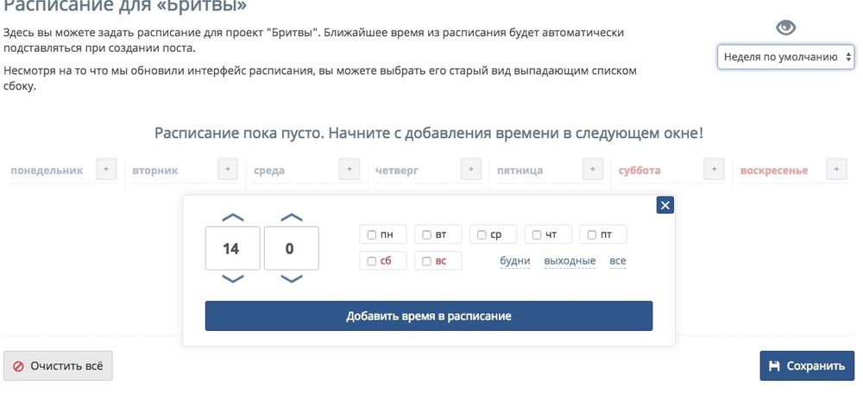Select weekends via 'выходные' link
This screenshot has width=863, height=393.
click(570, 261)
